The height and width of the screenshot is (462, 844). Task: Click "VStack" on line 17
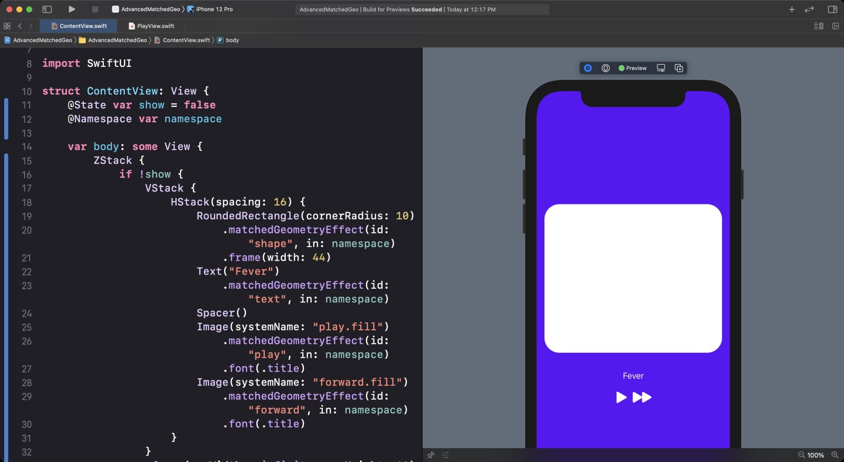click(x=164, y=188)
